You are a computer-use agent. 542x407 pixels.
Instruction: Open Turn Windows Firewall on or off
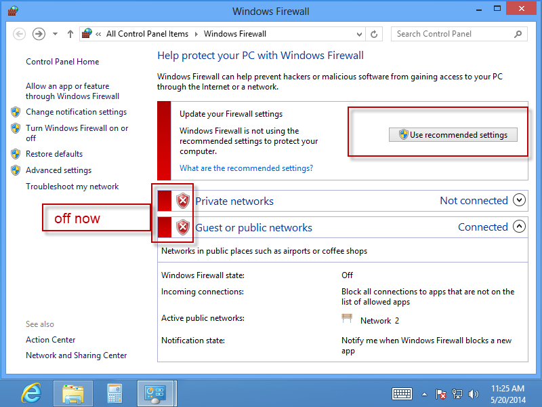pos(77,133)
